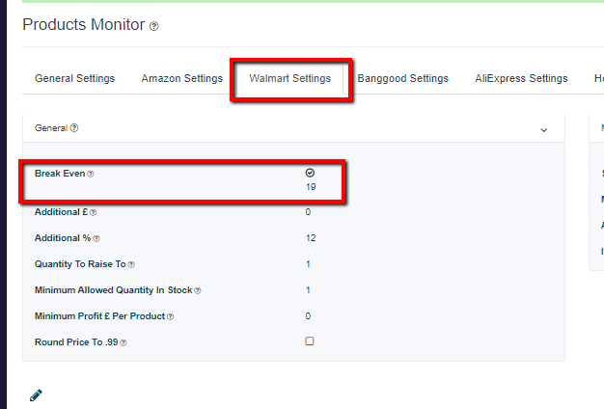604x409 pixels.
Task: Click the Additional % value 12
Action: pos(311,238)
